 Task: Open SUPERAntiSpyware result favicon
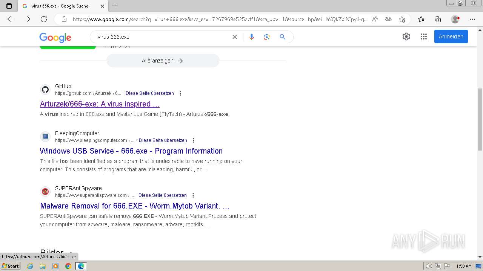coord(45,192)
